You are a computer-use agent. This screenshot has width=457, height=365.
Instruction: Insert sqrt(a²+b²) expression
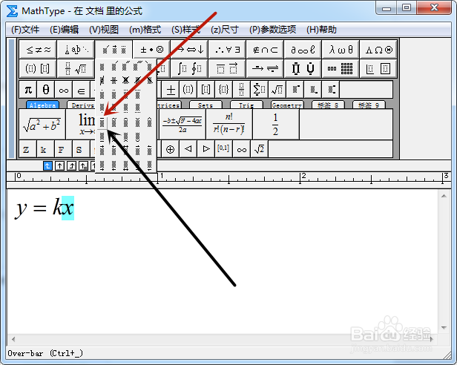coord(42,125)
